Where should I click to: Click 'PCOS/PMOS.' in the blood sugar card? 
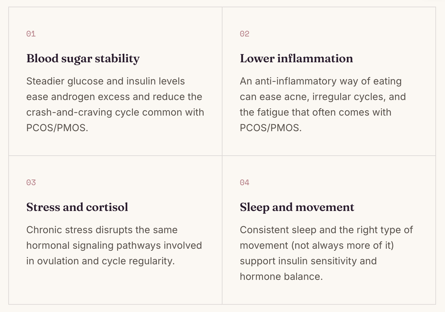[x=57, y=128]
